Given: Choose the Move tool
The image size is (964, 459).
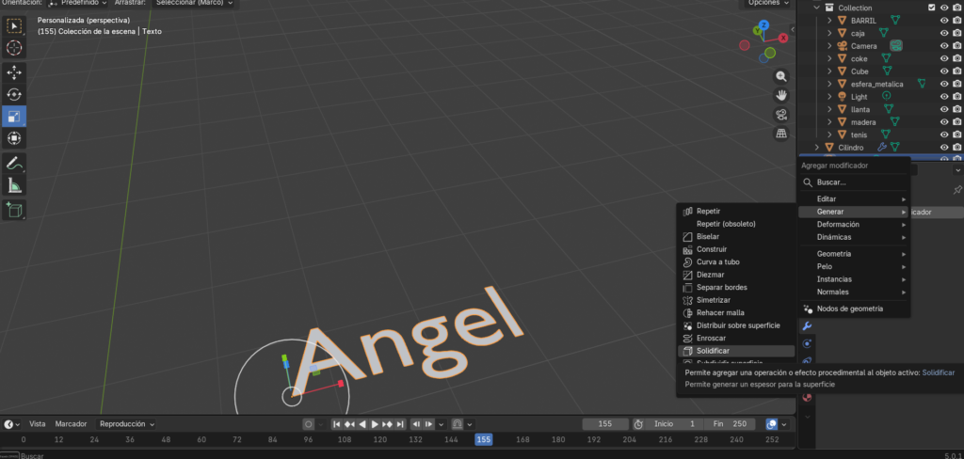Looking at the screenshot, I should tap(13, 72).
